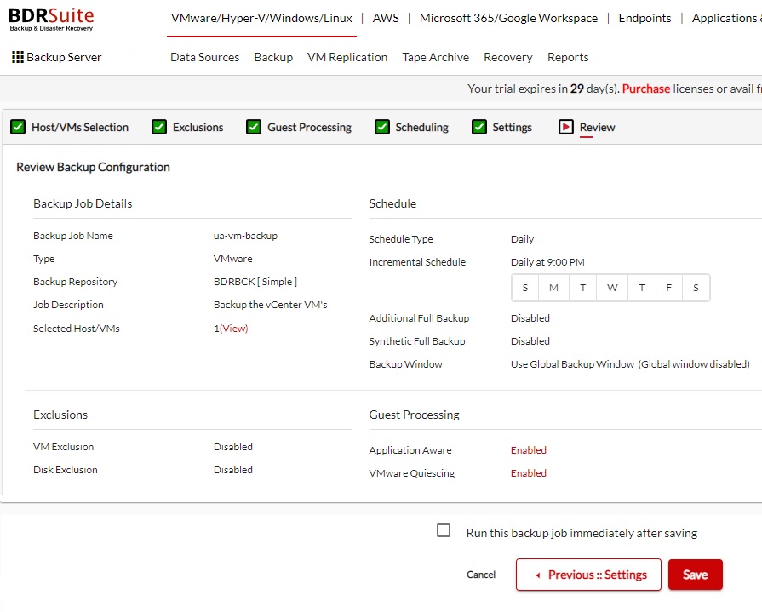Screen dimensions: 762x612
Task: Click the description Backup the vCenter VM's
Action: click(270, 305)
